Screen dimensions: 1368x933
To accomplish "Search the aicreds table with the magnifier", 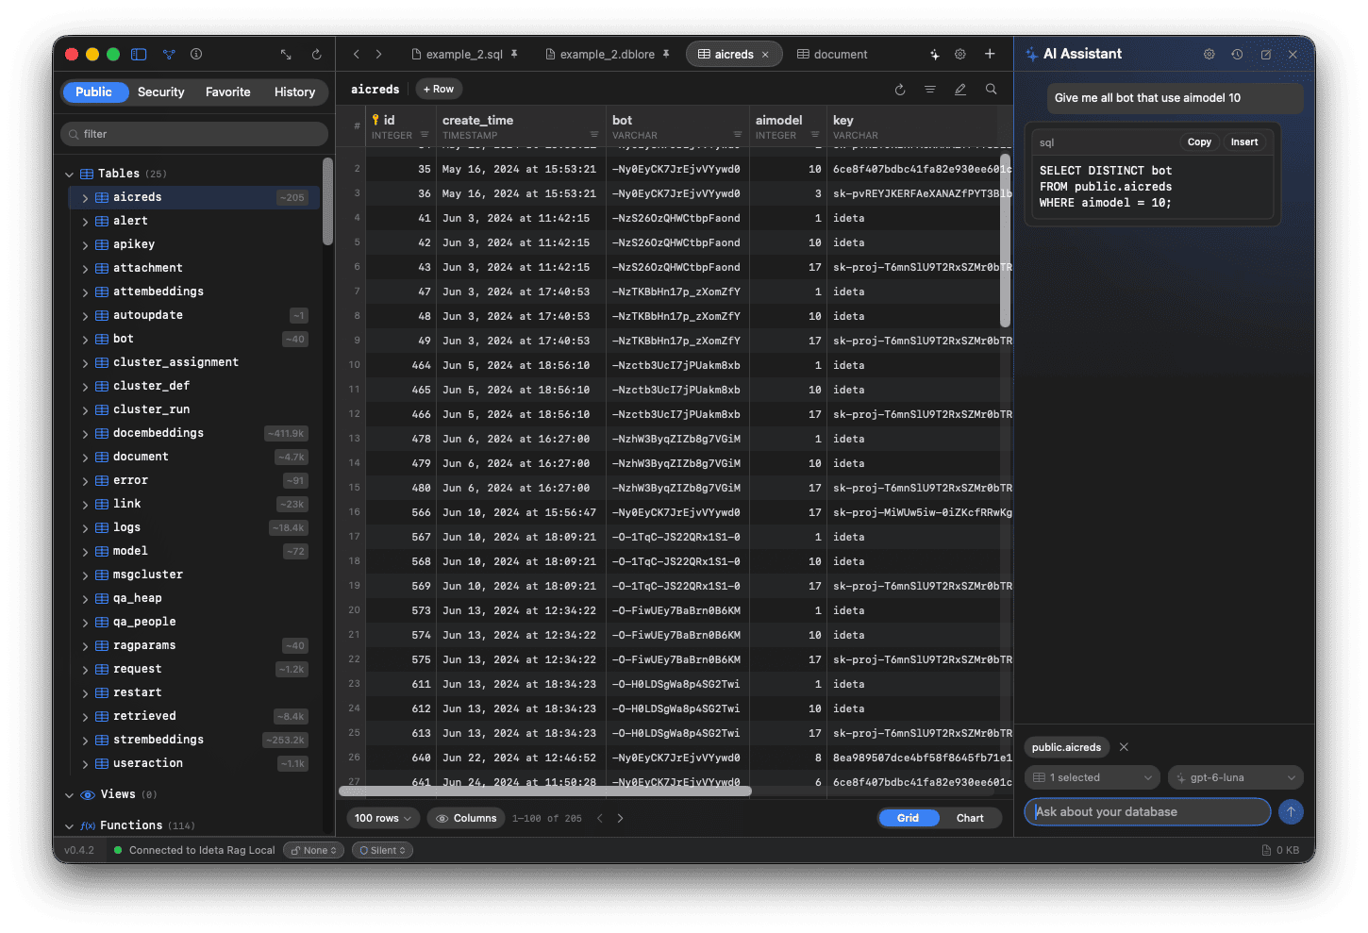I will pyautogui.click(x=991, y=90).
